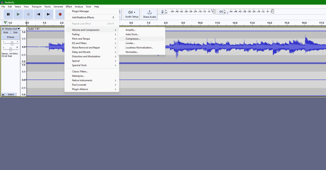This screenshot has height=170, width=326.
Task: Adjust the track pan slider
Action: tap(11, 49)
